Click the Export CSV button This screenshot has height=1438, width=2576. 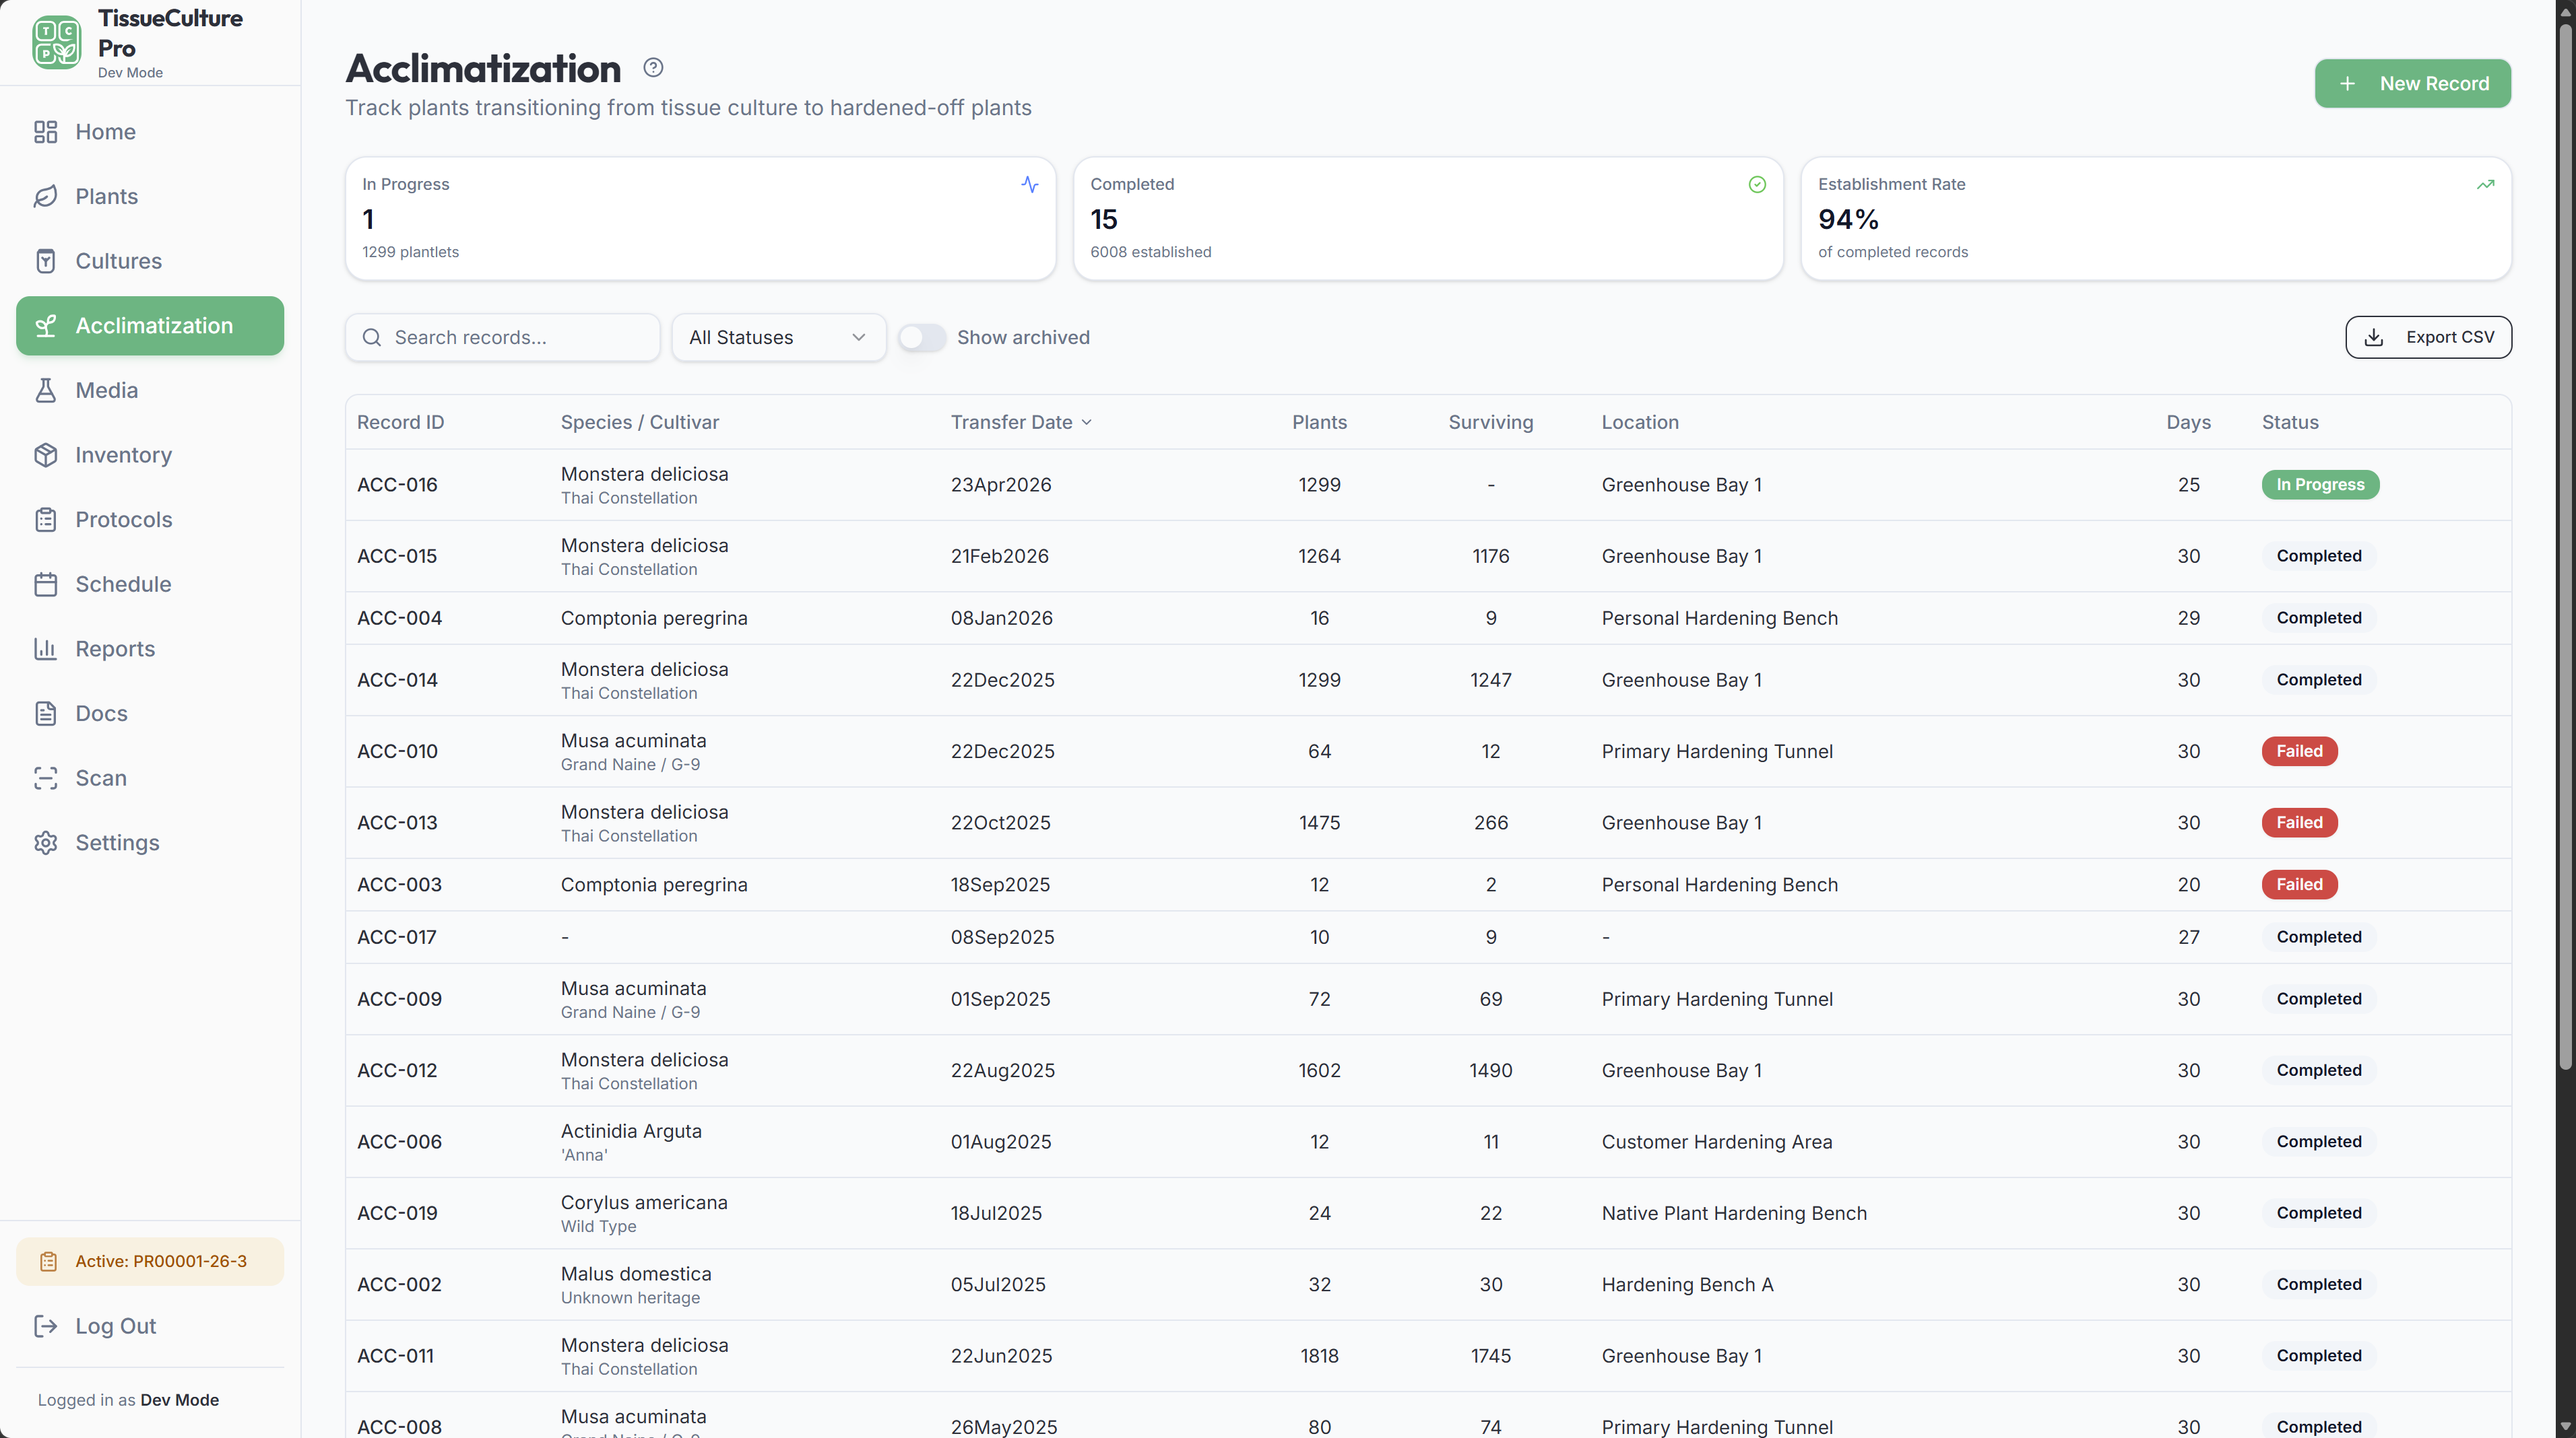coord(2428,338)
